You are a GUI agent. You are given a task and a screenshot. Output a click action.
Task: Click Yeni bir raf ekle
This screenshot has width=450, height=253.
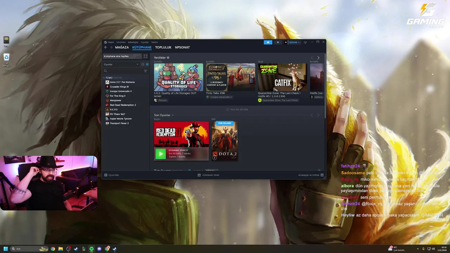(237, 109)
